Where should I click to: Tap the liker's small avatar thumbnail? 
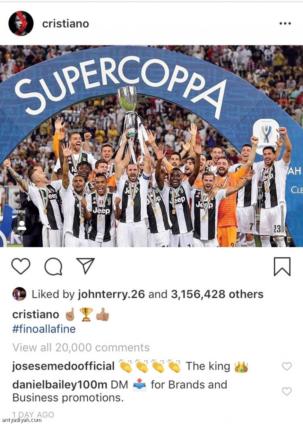point(19,294)
